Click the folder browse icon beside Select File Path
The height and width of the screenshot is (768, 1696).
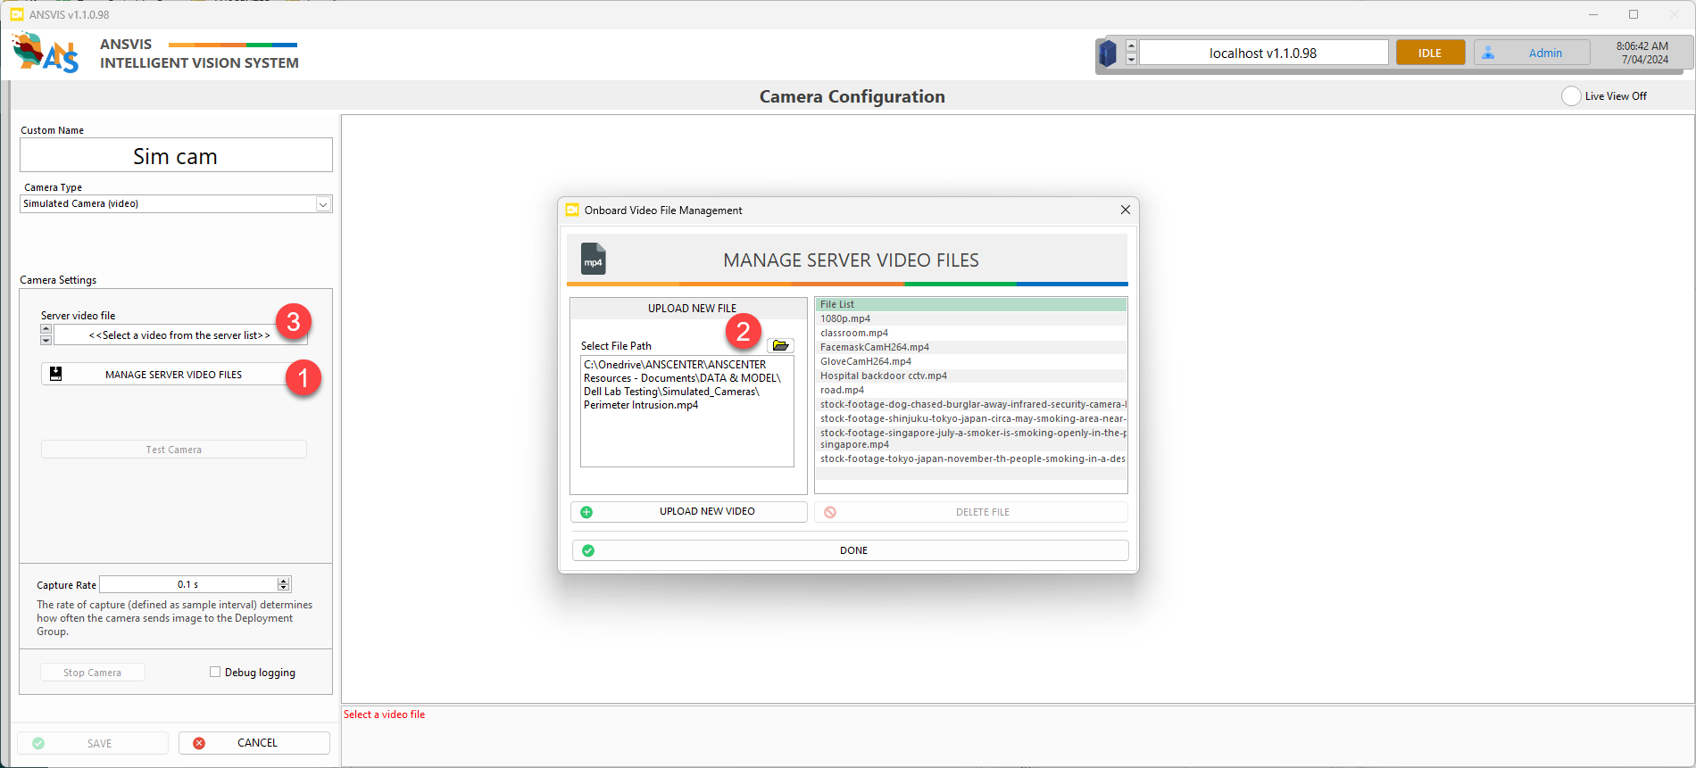coord(780,346)
